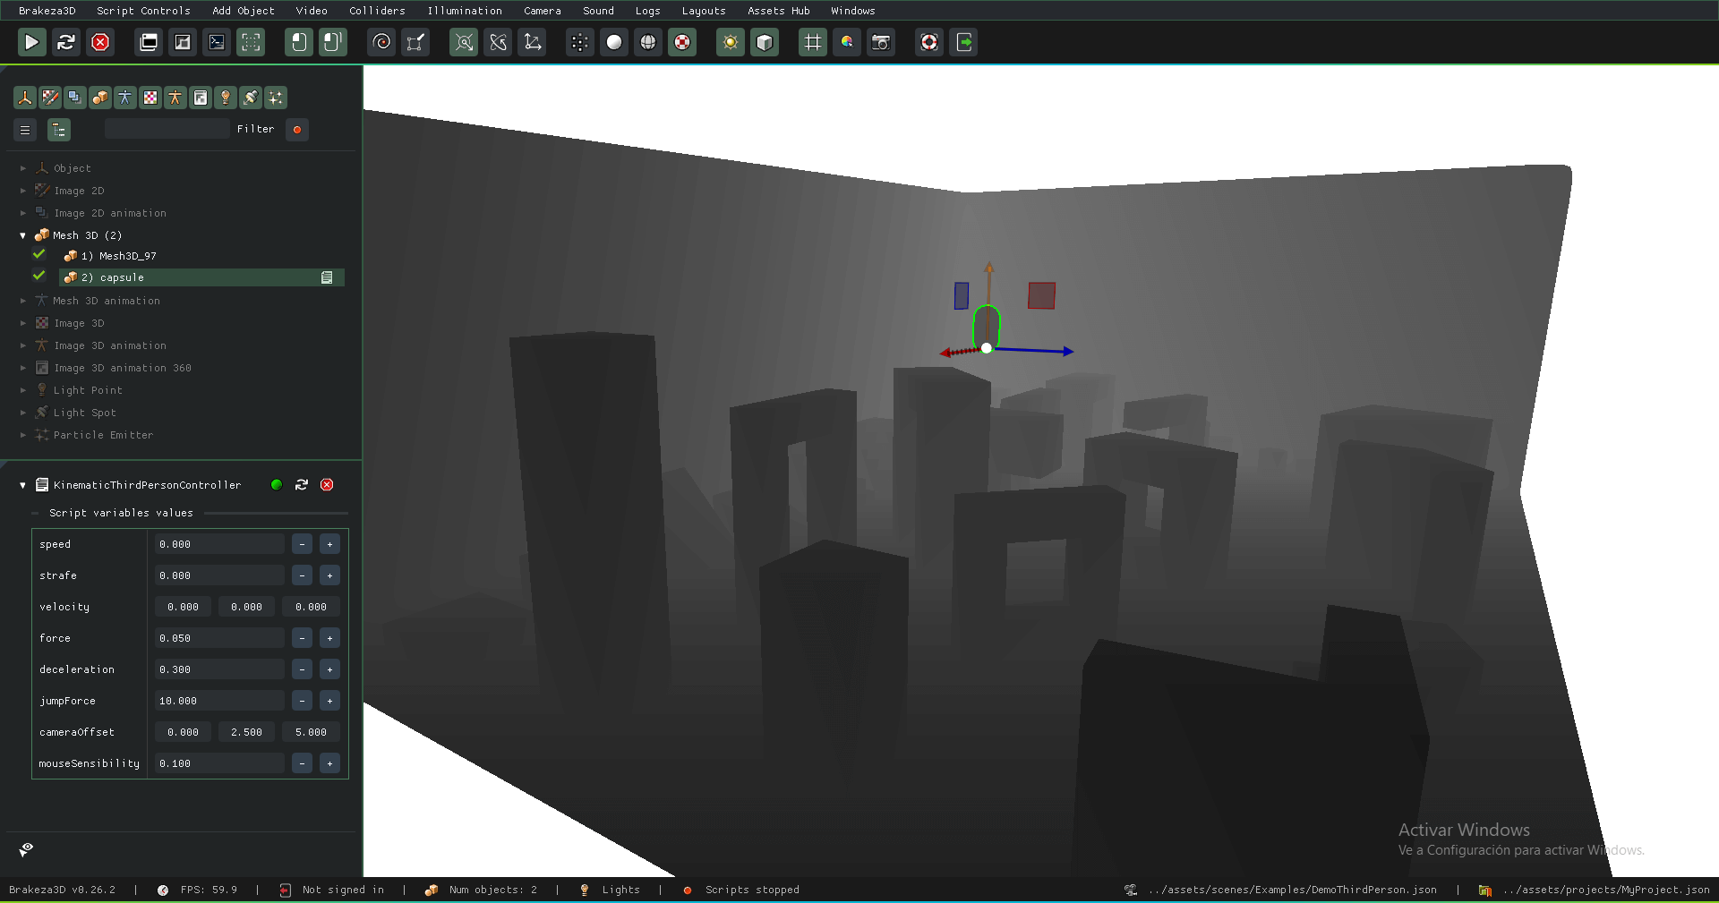Viewport: 1719px width, 903px height.
Task: Click the object filter text field
Action: 167,130
